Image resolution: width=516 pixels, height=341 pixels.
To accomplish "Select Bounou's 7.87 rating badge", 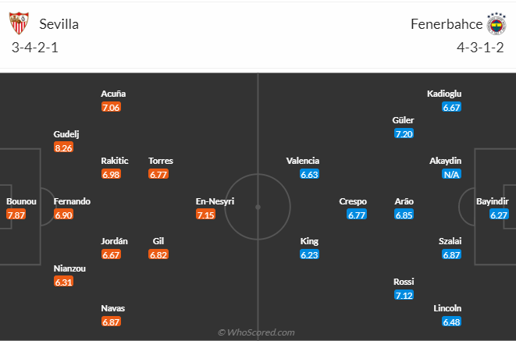I will tap(16, 215).
